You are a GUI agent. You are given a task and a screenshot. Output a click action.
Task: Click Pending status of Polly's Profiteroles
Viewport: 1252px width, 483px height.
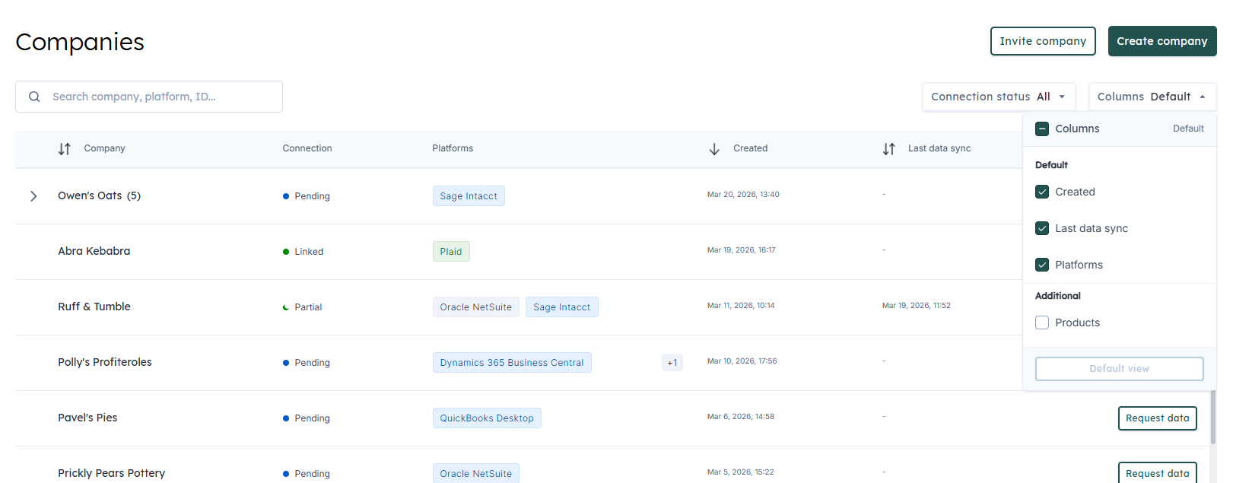click(x=307, y=363)
